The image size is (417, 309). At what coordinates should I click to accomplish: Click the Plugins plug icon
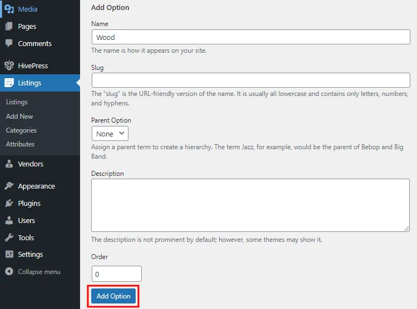9,203
